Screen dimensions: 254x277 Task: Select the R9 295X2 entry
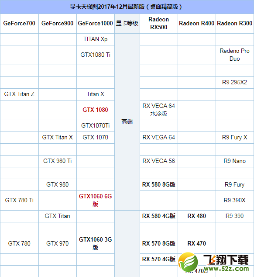pos(235,83)
